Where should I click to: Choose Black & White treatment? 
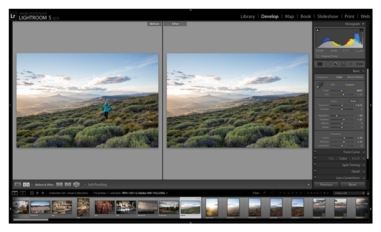pos(355,77)
